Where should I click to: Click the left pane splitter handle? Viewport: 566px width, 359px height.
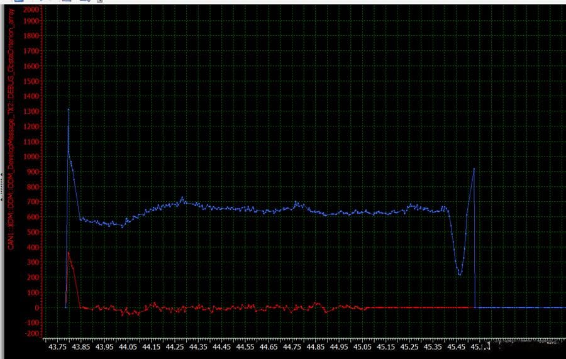[x=2, y=187]
